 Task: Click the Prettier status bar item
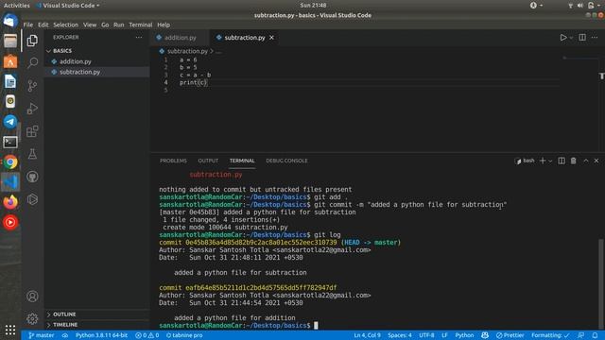coord(510,335)
